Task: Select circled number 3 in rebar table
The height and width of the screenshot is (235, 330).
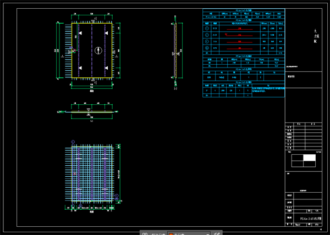Action: (207, 41)
